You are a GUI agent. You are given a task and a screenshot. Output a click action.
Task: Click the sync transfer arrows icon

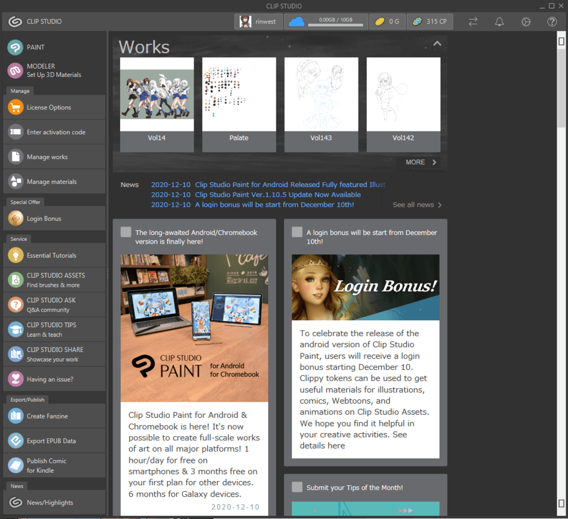click(473, 22)
